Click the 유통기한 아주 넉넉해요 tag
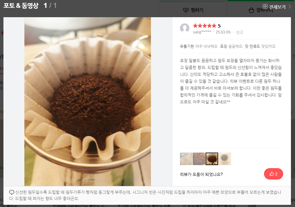Screen dimensions: 295x207 [199, 46]
